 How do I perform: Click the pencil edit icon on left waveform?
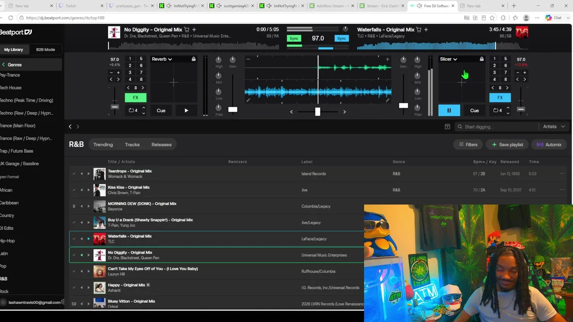click(248, 101)
